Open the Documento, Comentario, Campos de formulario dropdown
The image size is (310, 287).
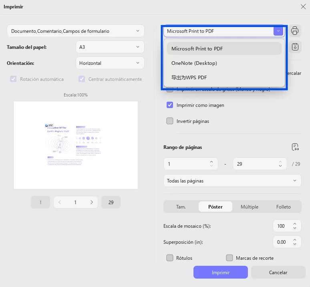click(76, 31)
